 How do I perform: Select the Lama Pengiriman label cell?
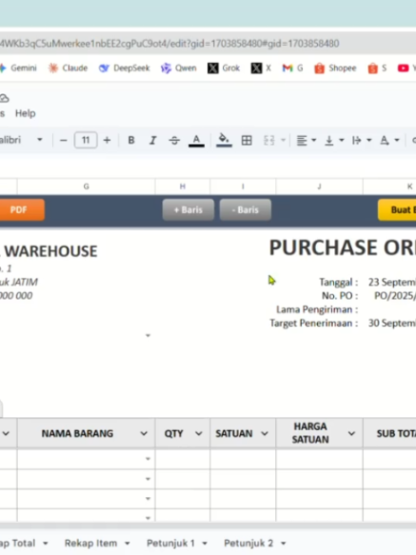[317, 309]
